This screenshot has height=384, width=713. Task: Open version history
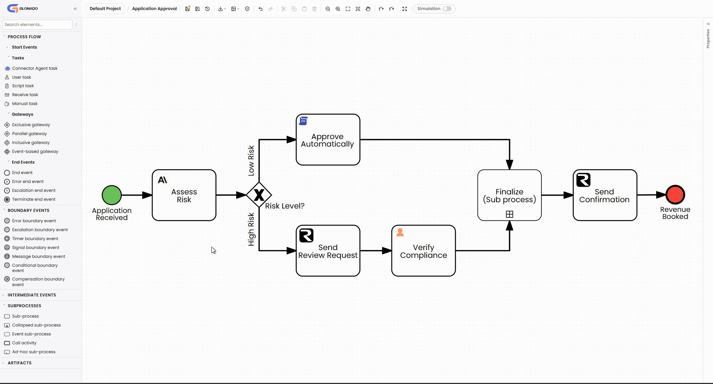[208, 9]
